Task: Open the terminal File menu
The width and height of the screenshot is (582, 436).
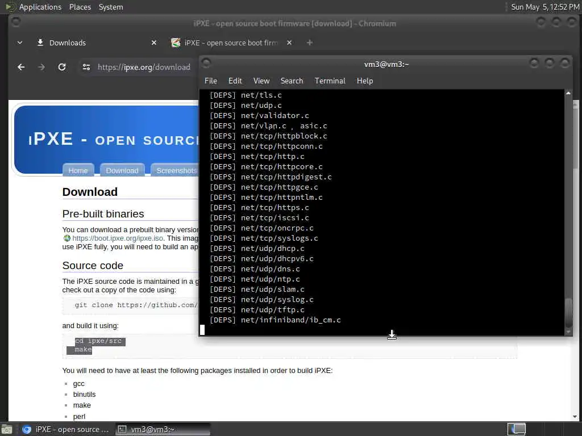Action: point(211,81)
